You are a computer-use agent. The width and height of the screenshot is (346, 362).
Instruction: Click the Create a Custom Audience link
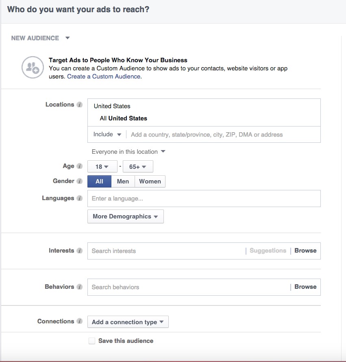click(104, 76)
